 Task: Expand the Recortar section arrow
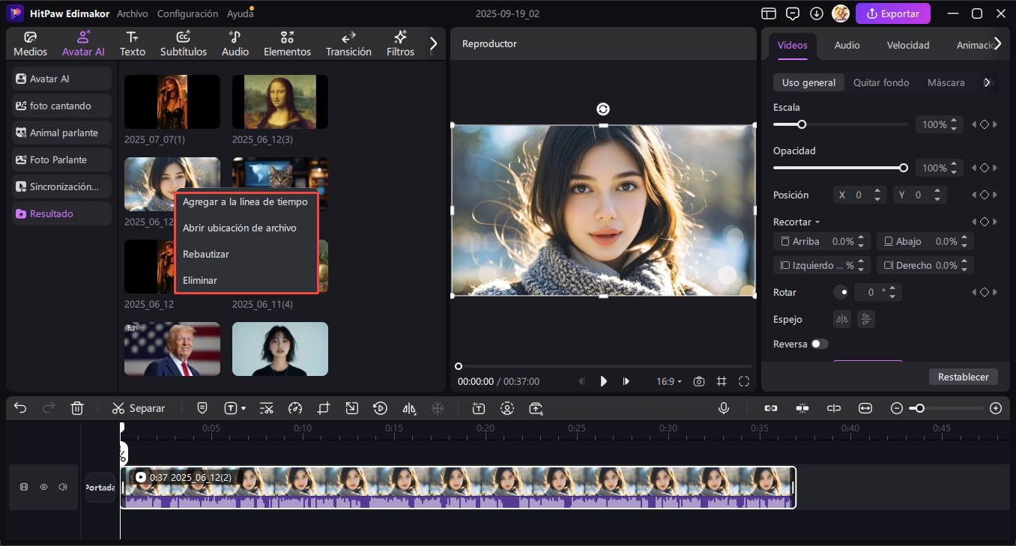pos(817,222)
